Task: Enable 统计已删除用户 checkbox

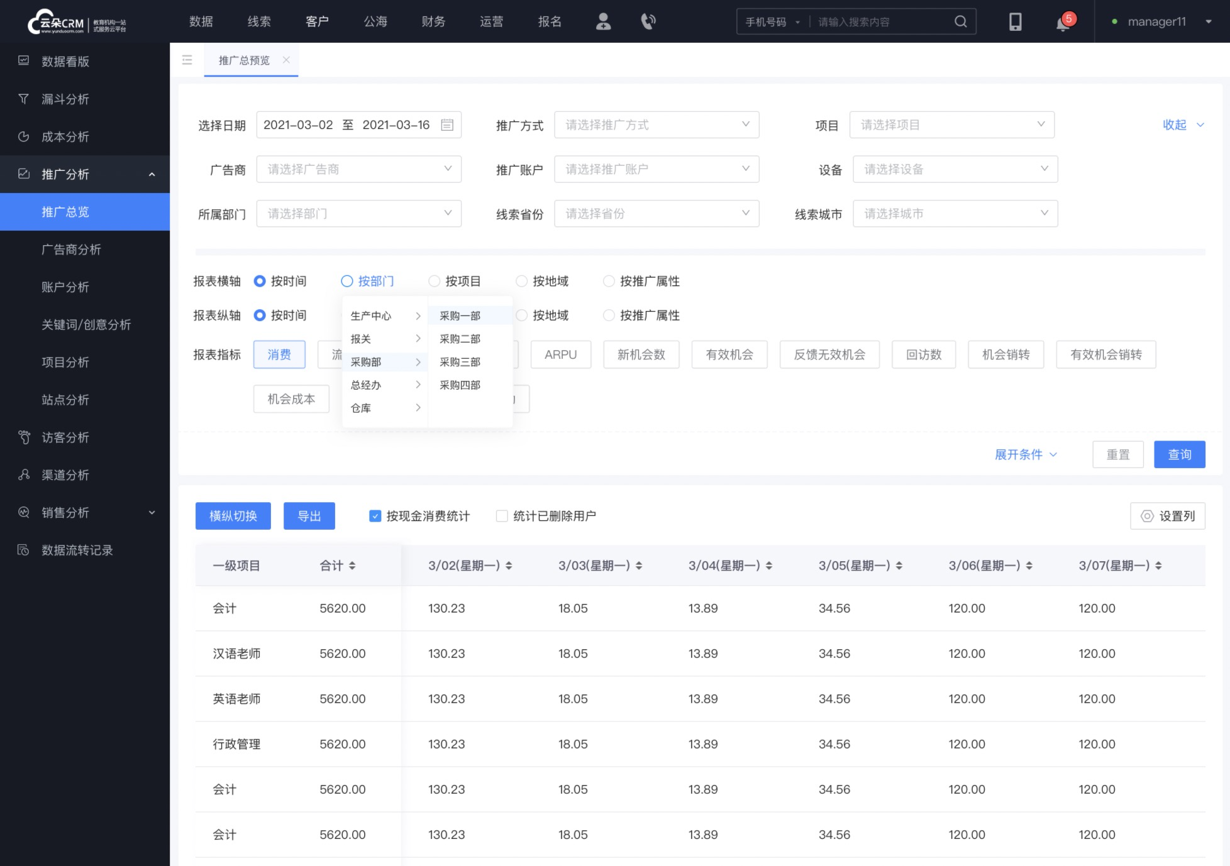Action: [x=501, y=515]
